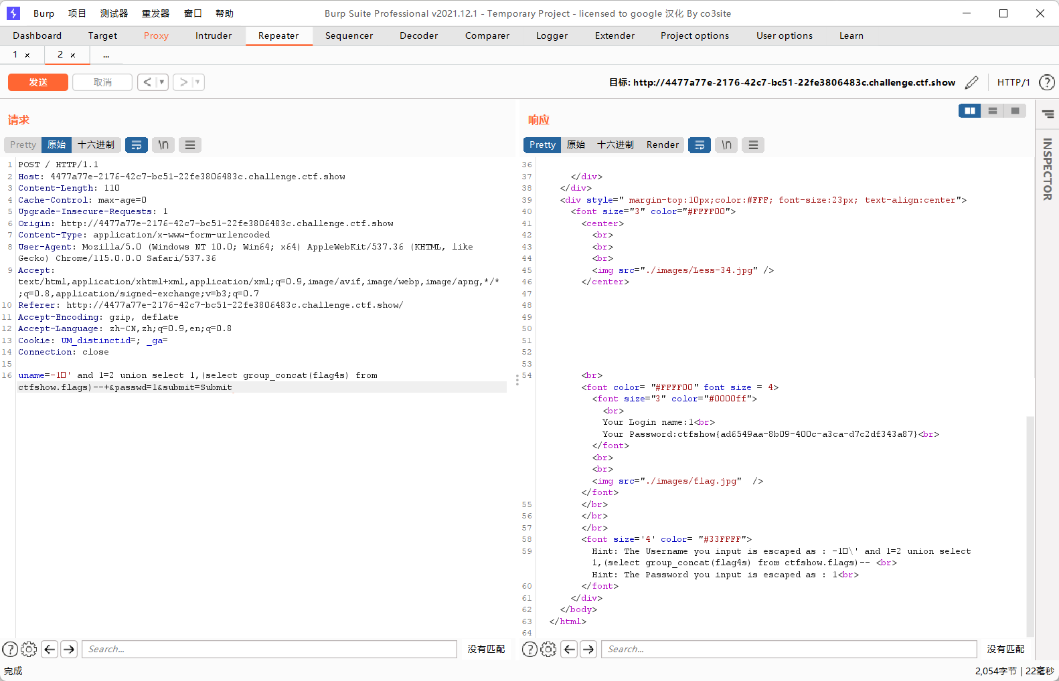
Task: Open Intruder tab
Action: [214, 35]
